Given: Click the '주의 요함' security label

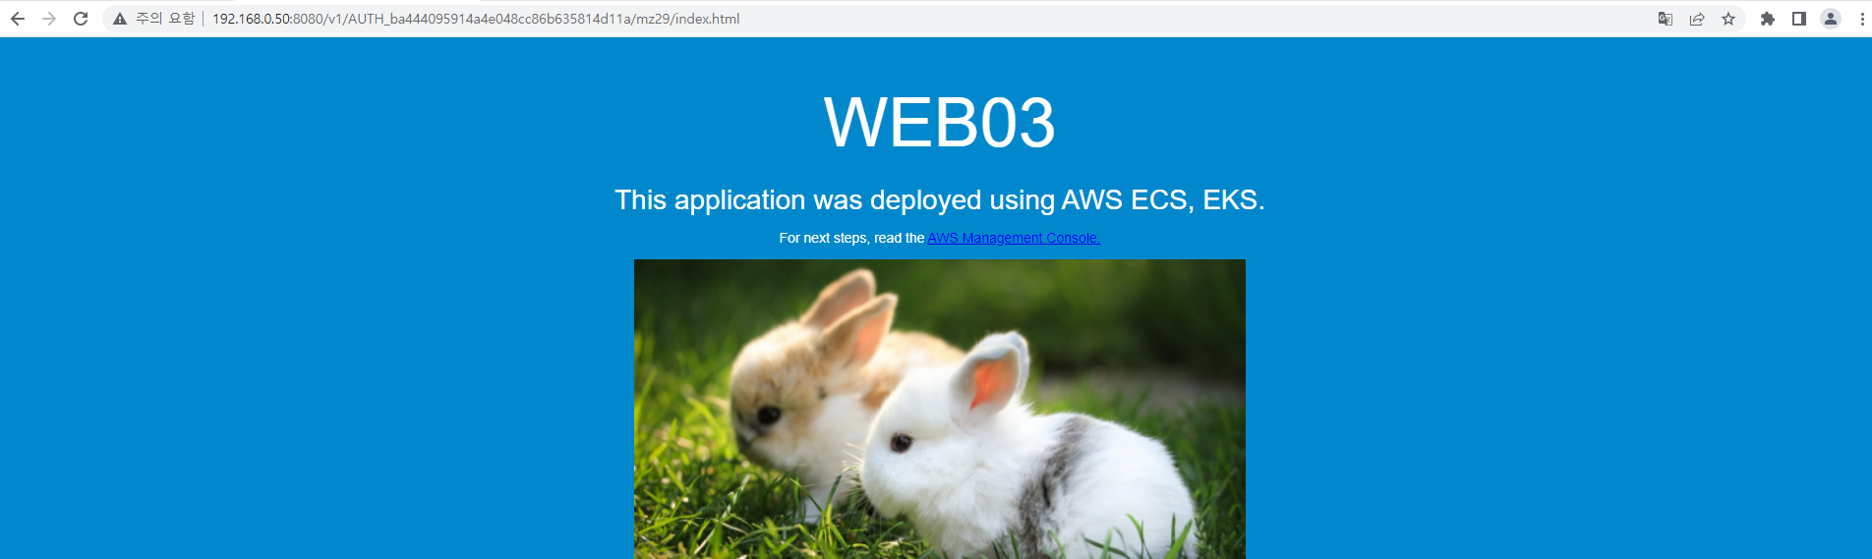Looking at the screenshot, I should pos(165,19).
